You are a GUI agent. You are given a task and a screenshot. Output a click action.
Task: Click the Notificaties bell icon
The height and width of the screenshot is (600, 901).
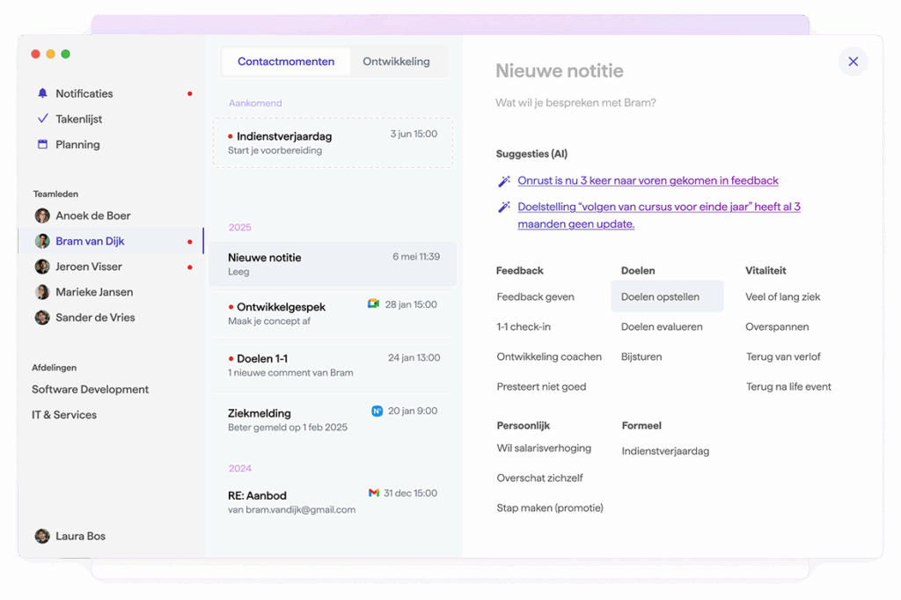click(42, 93)
